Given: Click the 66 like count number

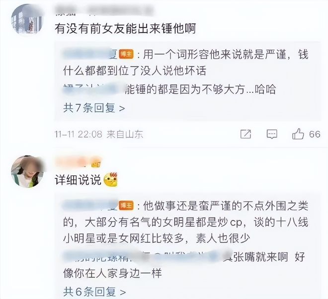Looking at the screenshot, I should pos(315,134).
